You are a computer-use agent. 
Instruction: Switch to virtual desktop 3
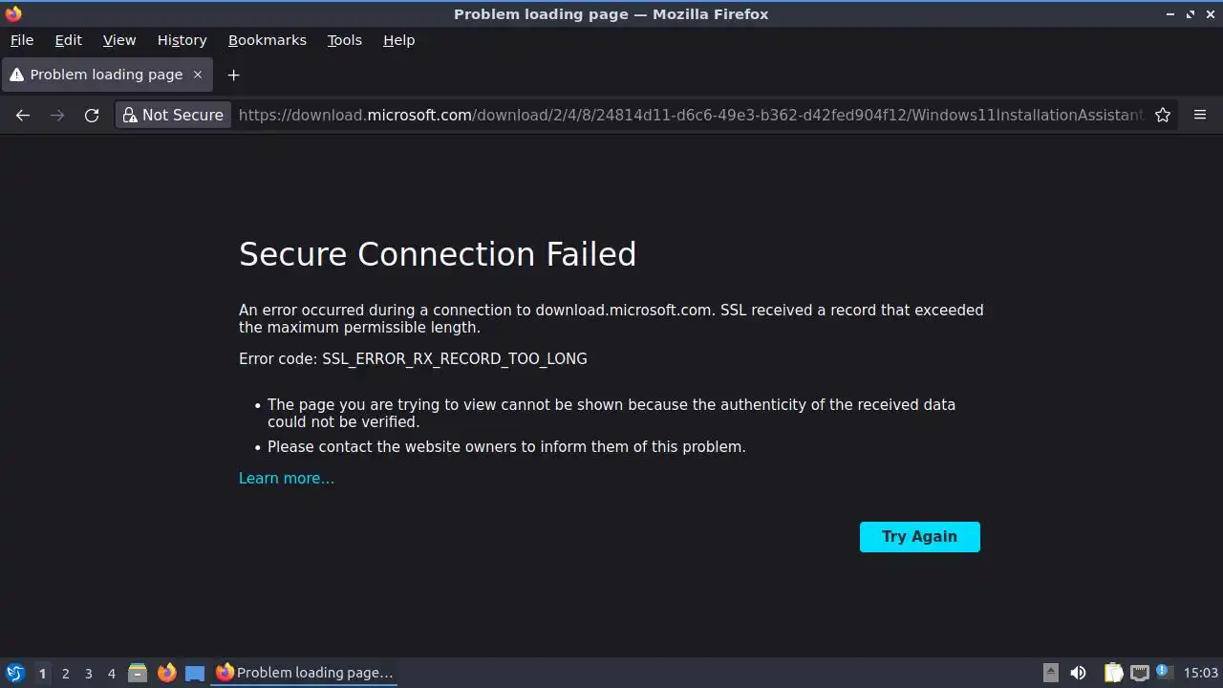(x=88, y=673)
